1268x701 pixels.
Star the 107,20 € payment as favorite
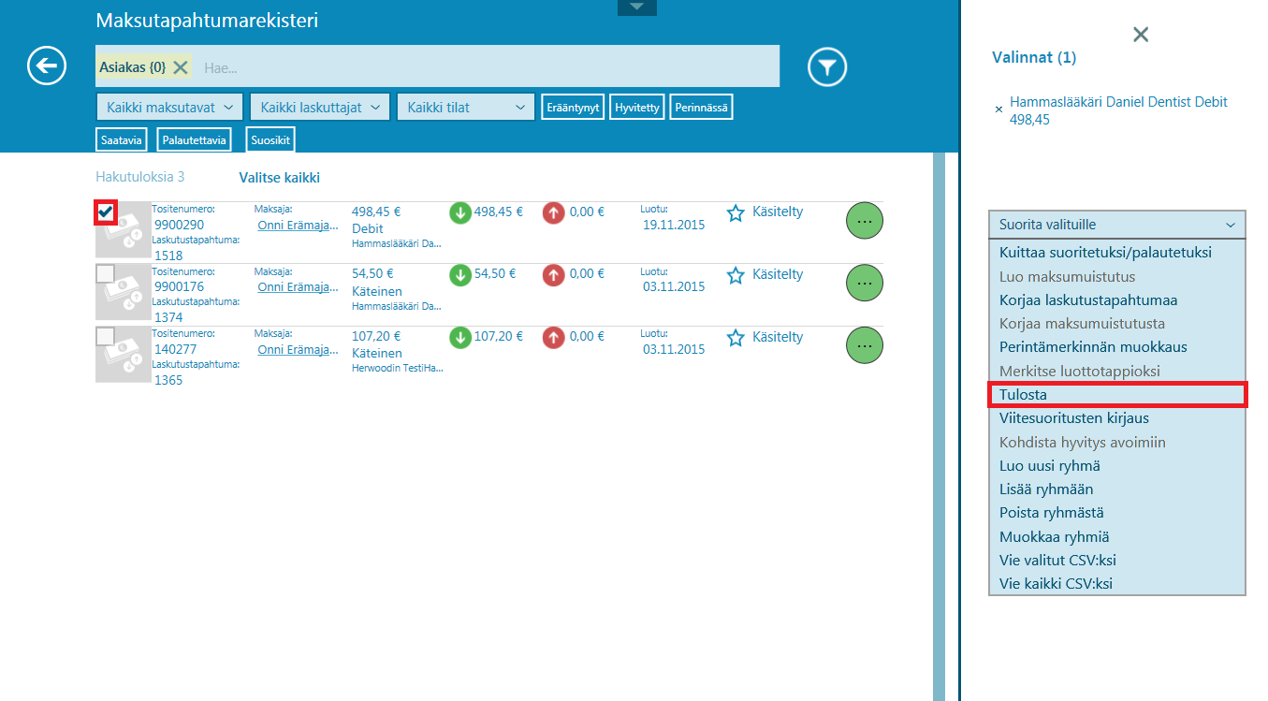pos(736,337)
